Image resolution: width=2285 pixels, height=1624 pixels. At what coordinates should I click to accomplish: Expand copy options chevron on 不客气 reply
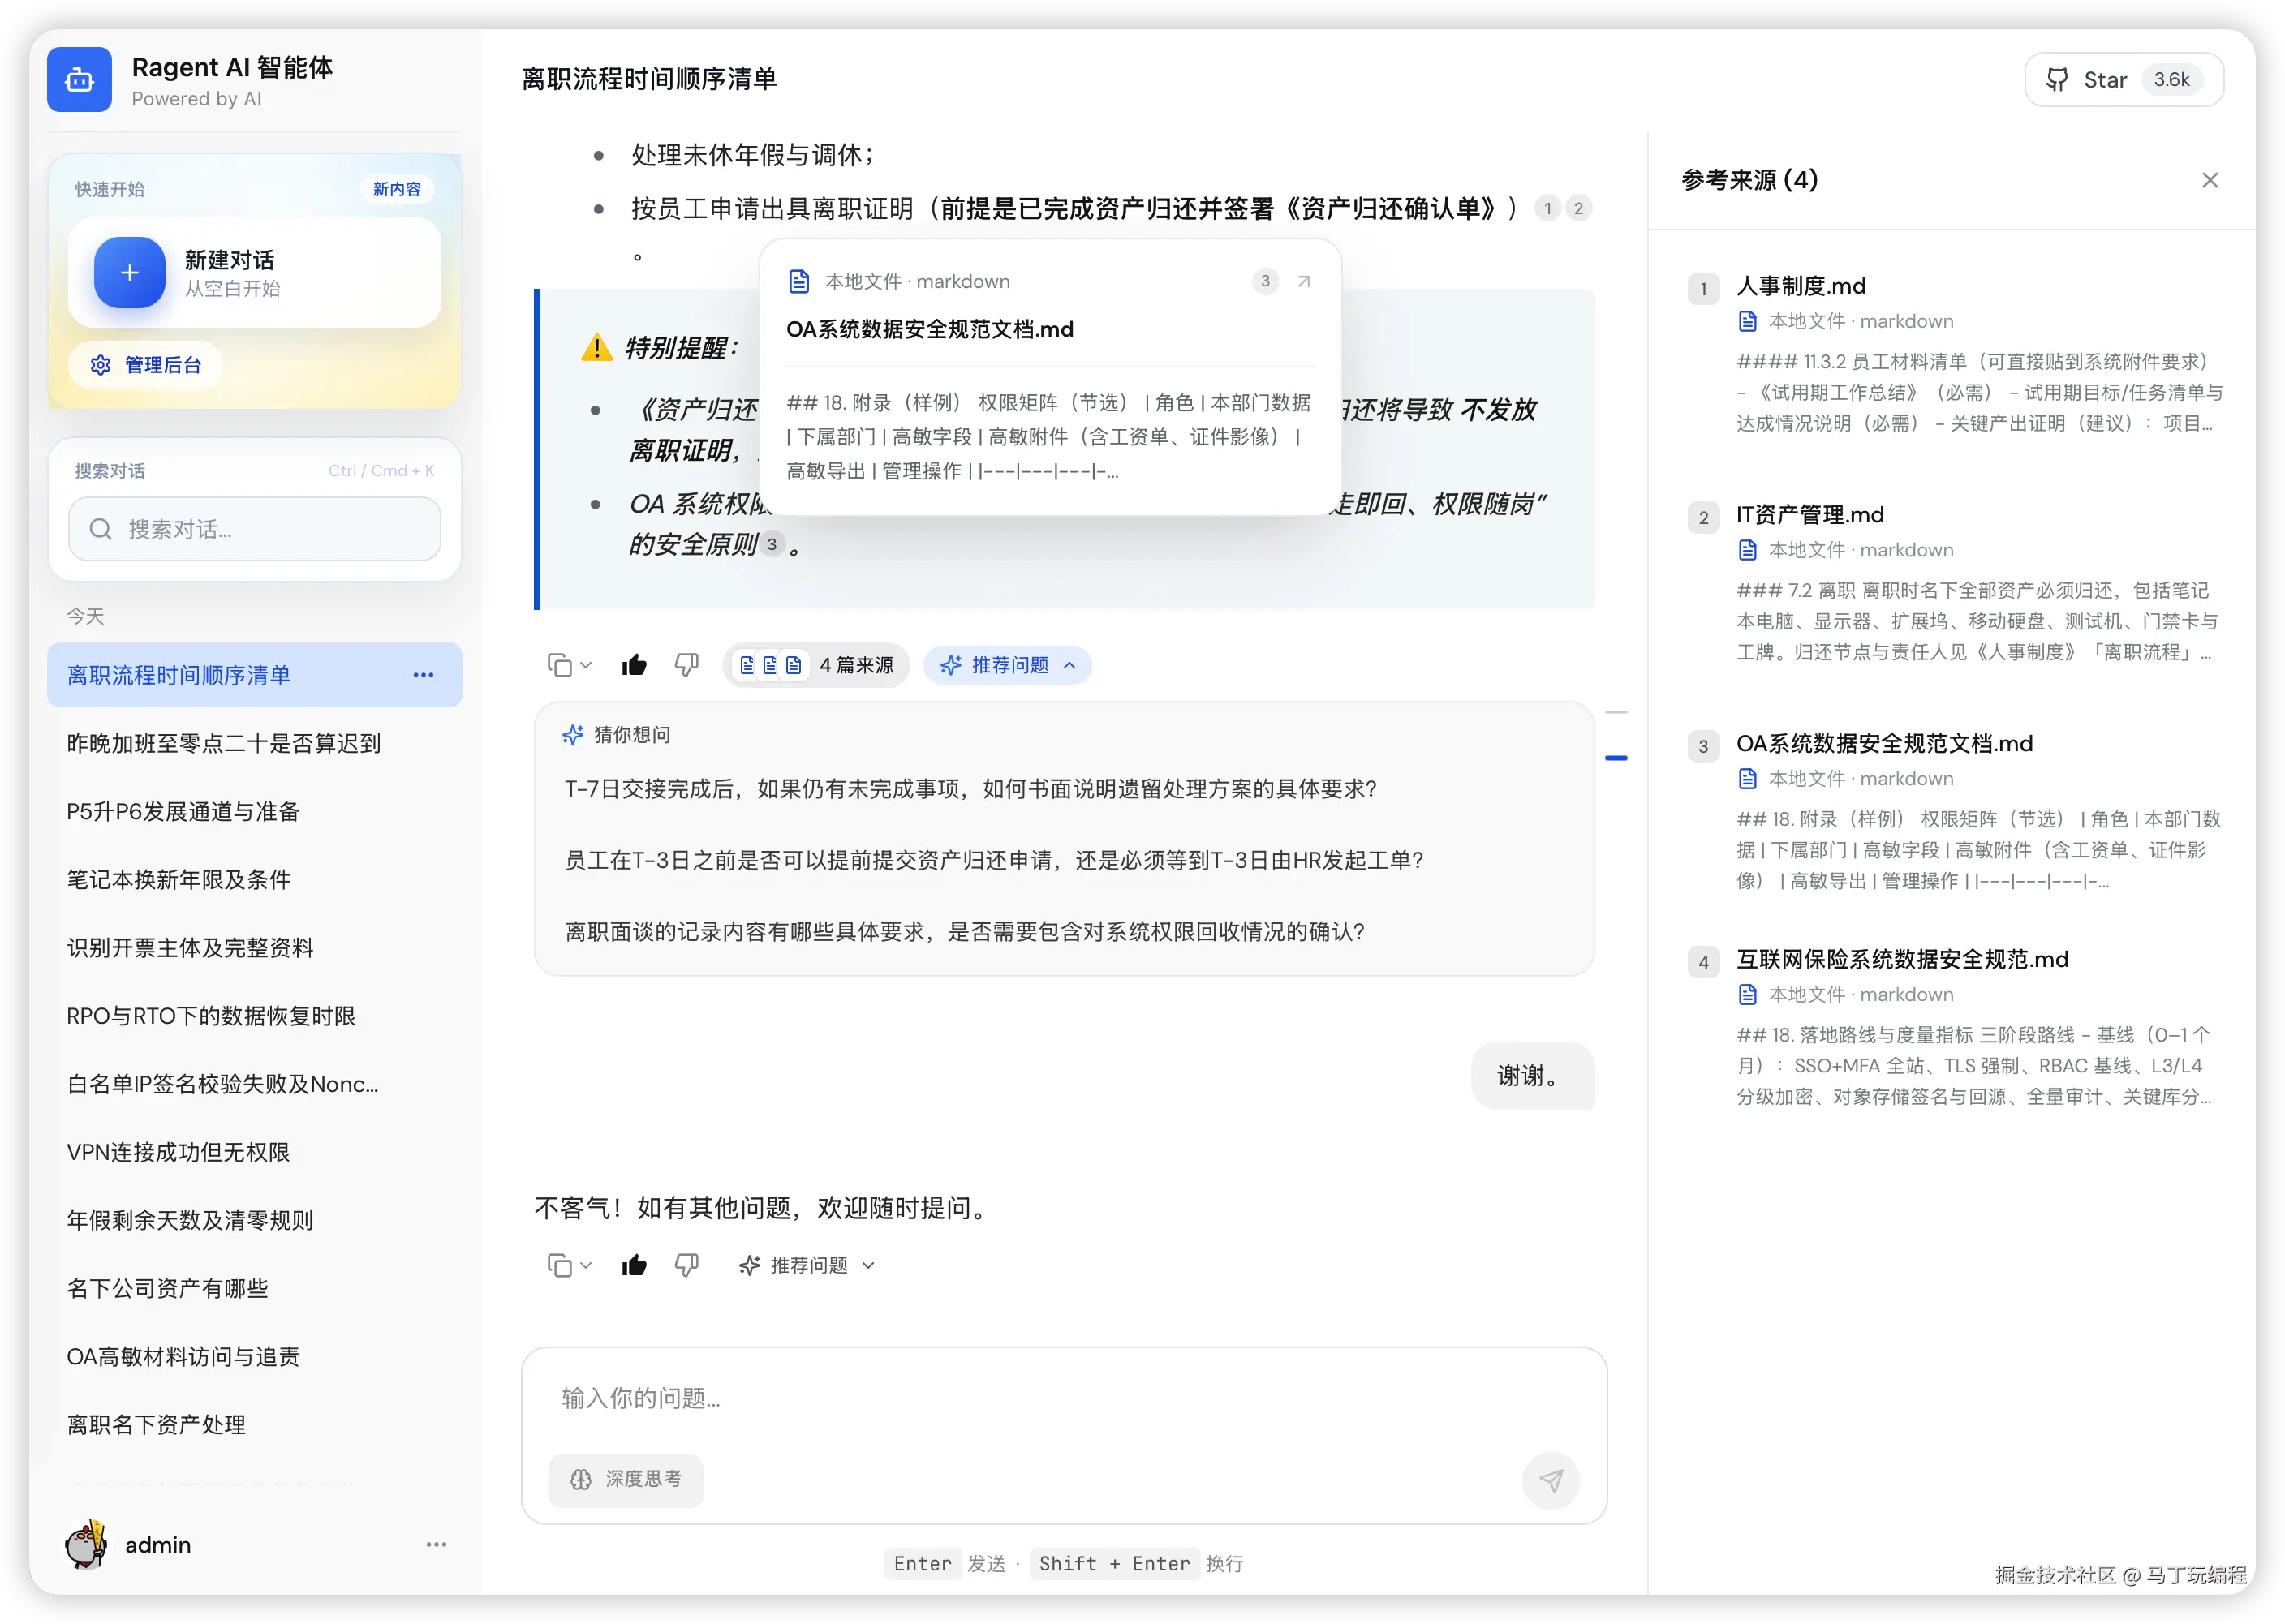[x=586, y=1265]
